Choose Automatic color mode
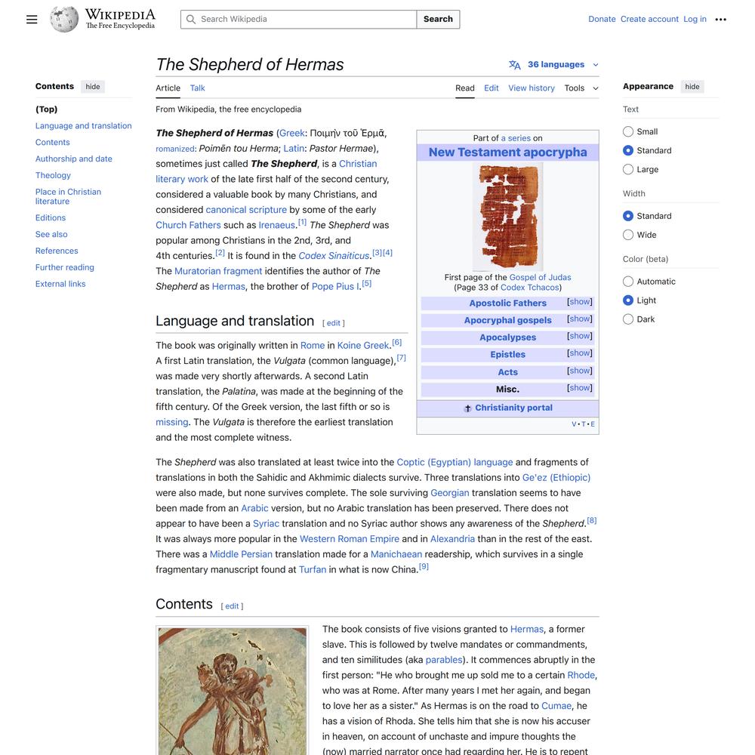Screen dimensions: 755x755 click(628, 281)
